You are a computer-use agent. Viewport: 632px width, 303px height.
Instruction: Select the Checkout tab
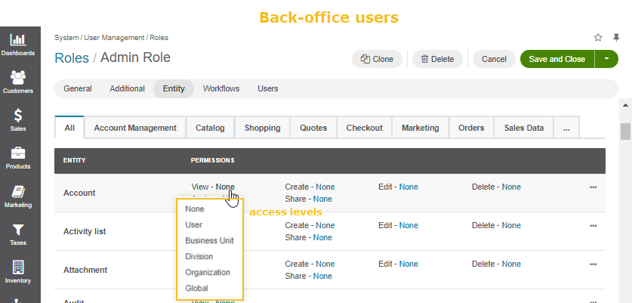(365, 128)
